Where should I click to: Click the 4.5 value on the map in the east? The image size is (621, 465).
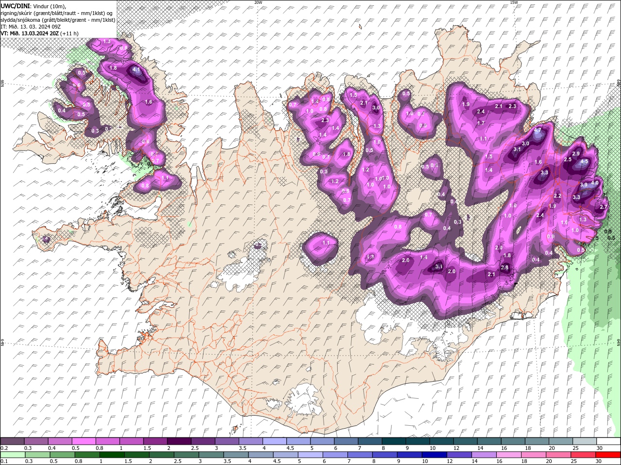(584, 162)
